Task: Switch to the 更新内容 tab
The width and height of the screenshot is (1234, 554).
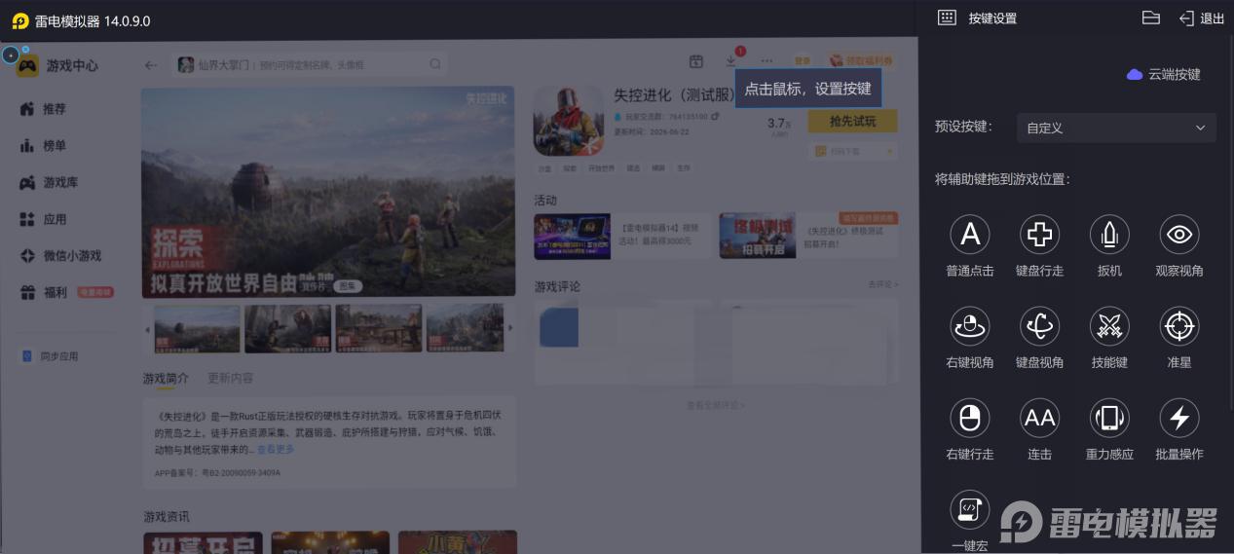Action: [230, 378]
